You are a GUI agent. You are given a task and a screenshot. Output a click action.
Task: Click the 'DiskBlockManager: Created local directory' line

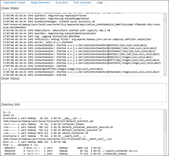[x=49, y=22]
